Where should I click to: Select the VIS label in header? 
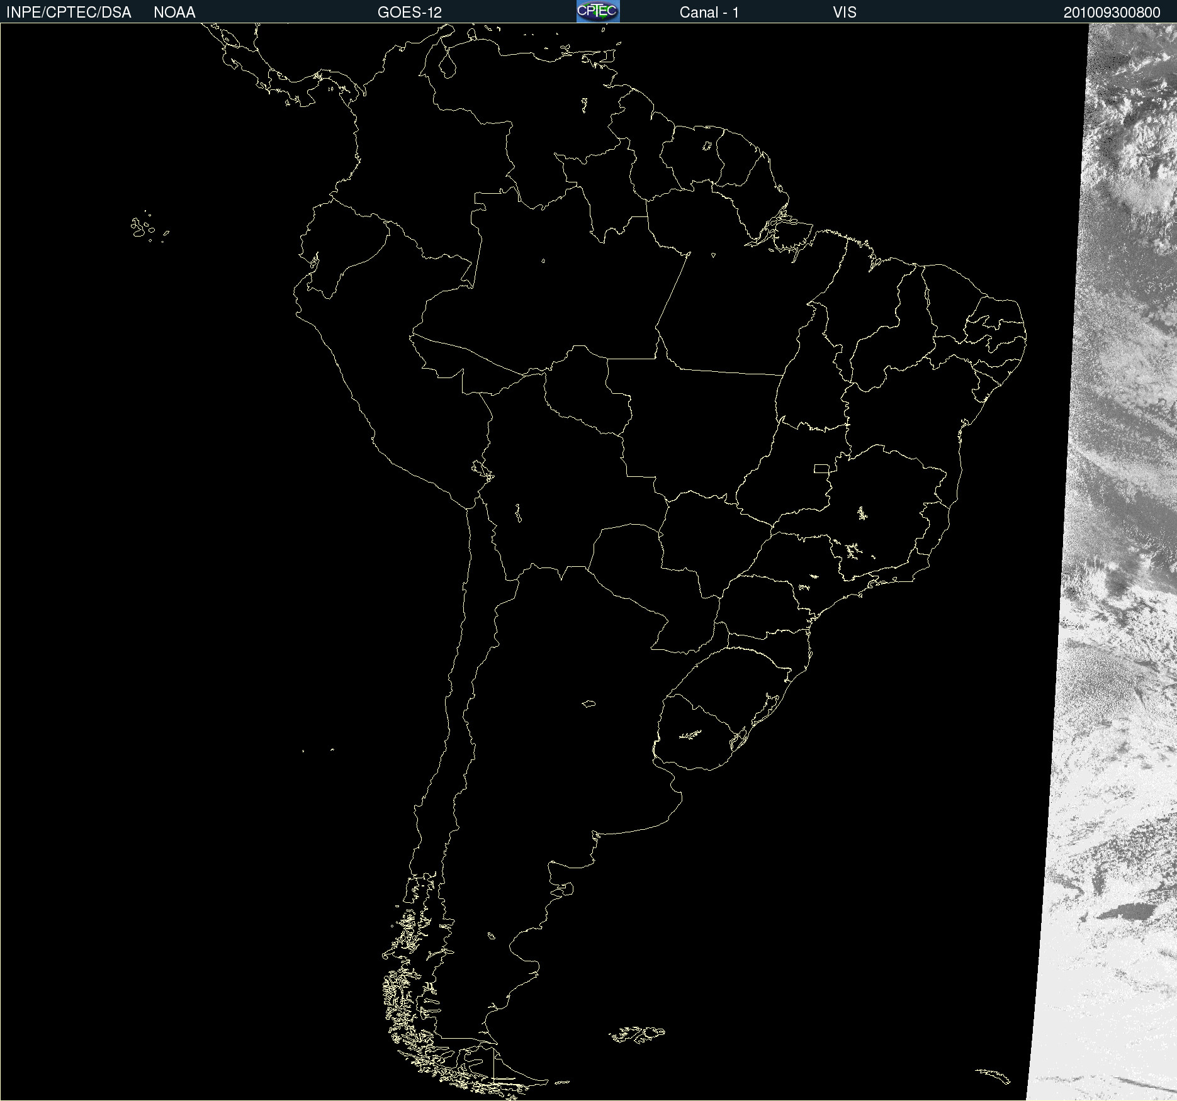click(845, 13)
